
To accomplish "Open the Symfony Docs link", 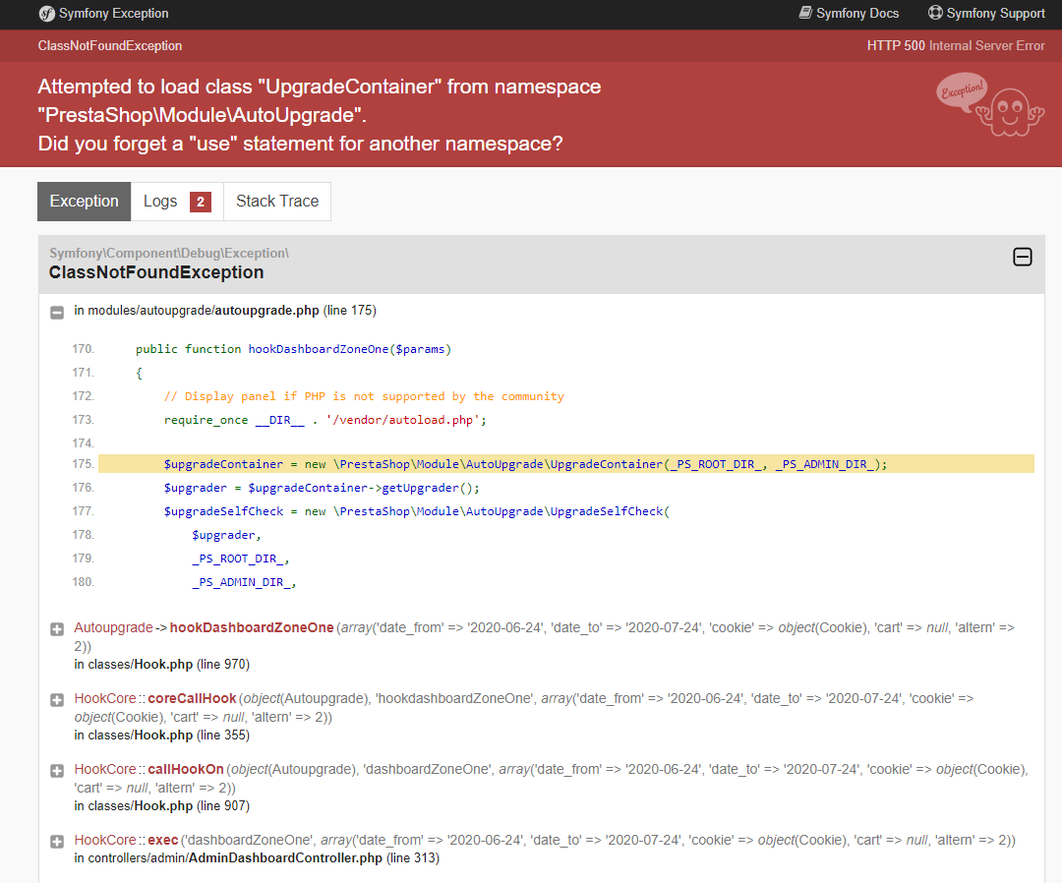I will click(x=850, y=13).
